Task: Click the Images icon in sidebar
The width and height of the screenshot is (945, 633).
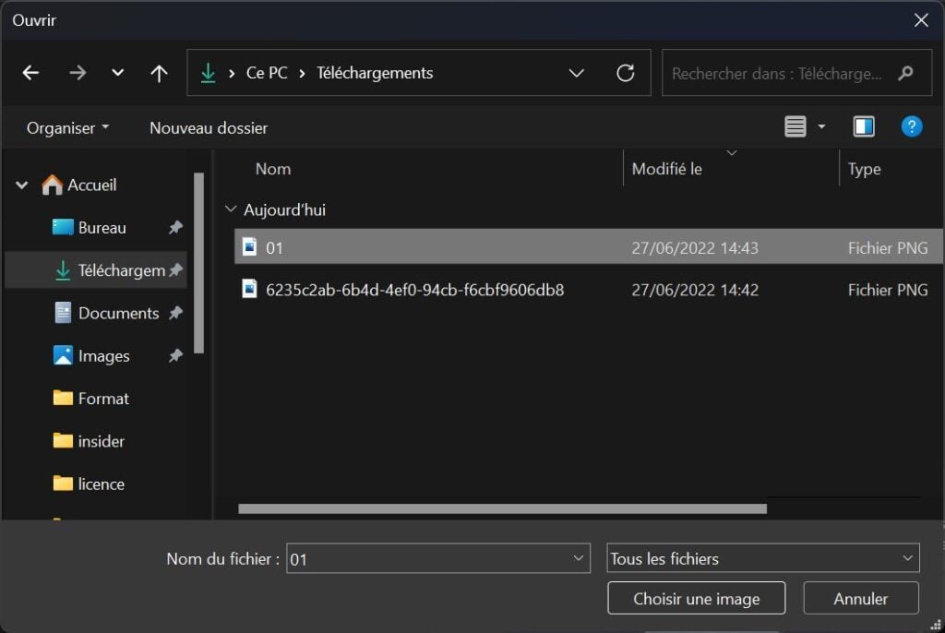Action: click(63, 355)
